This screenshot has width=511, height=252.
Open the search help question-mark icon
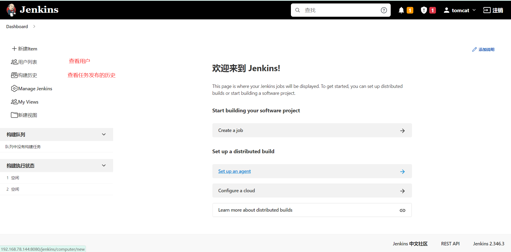(384, 10)
